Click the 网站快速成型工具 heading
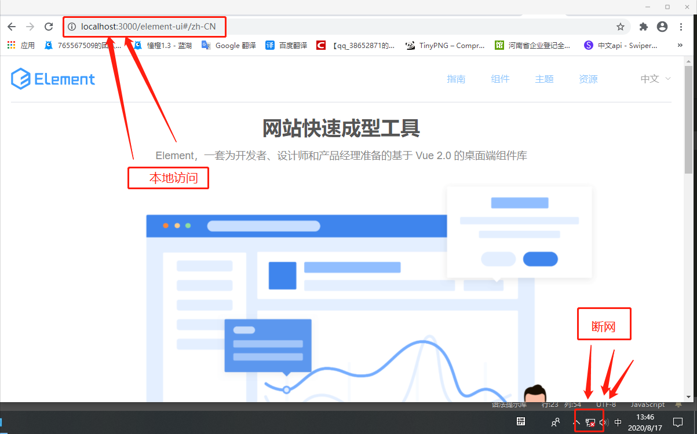Image resolution: width=697 pixels, height=434 pixels. pos(341,128)
